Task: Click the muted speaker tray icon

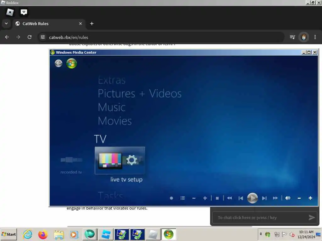Action: click(x=292, y=234)
